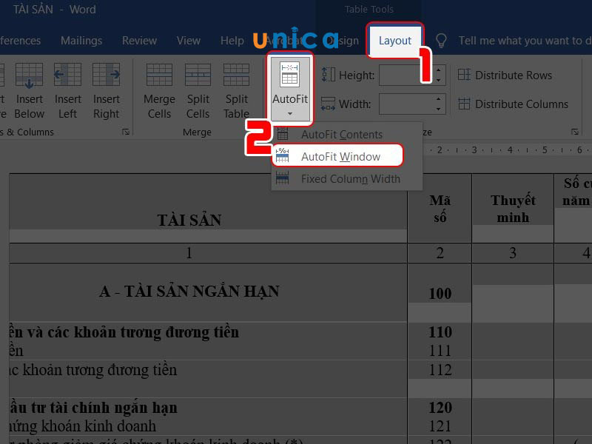Open the Review ribbon tab
Image resolution: width=592 pixels, height=444 pixels.
tap(139, 41)
